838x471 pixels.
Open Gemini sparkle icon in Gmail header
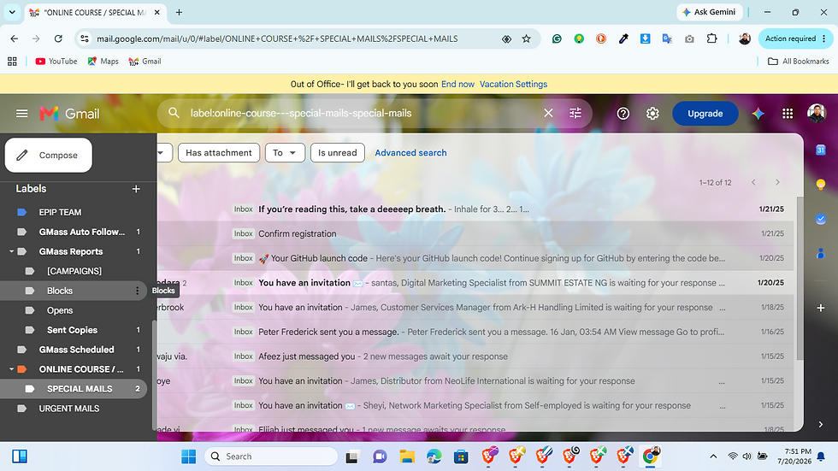pyautogui.click(x=758, y=113)
